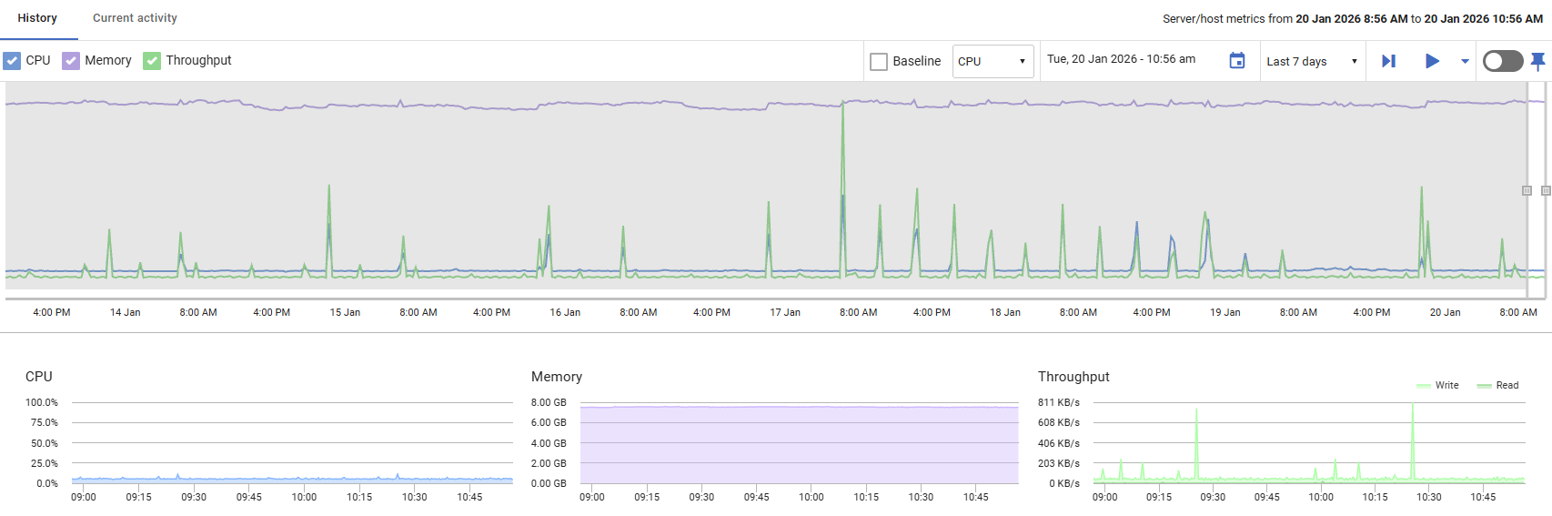The width and height of the screenshot is (1552, 516).
Task: Expand the Last 7 days range dropdown
Action: [1311, 61]
